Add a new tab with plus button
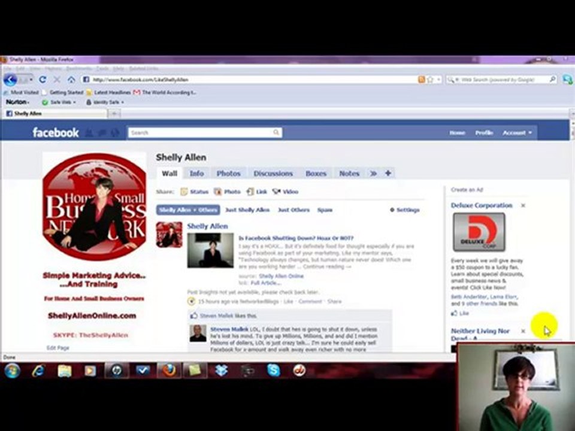 (x=388, y=173)
